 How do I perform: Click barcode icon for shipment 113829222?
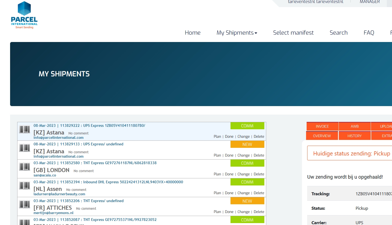pos(25,129)
